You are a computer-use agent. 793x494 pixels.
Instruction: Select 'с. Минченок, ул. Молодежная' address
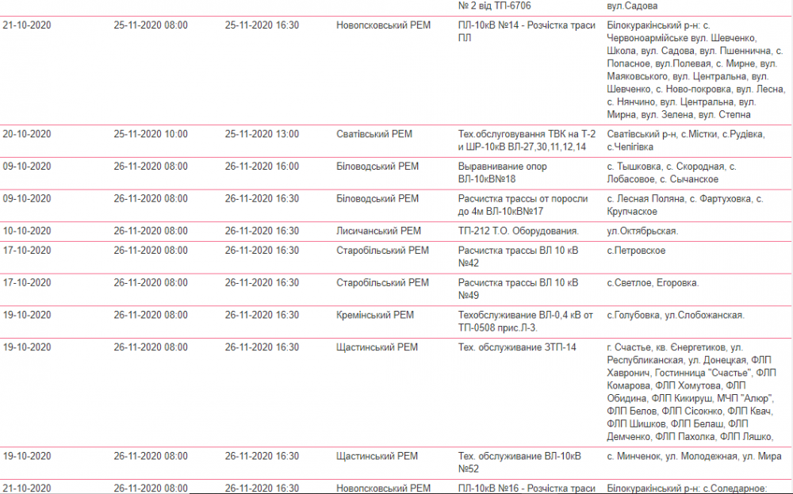pyautogui.click(x=694, y=456)
